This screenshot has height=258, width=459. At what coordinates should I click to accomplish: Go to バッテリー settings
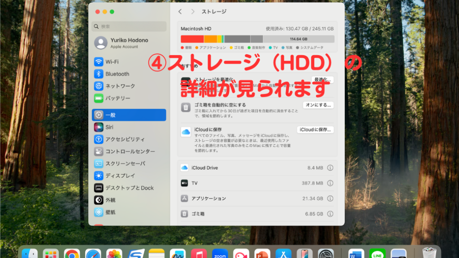tap(117, 98)
